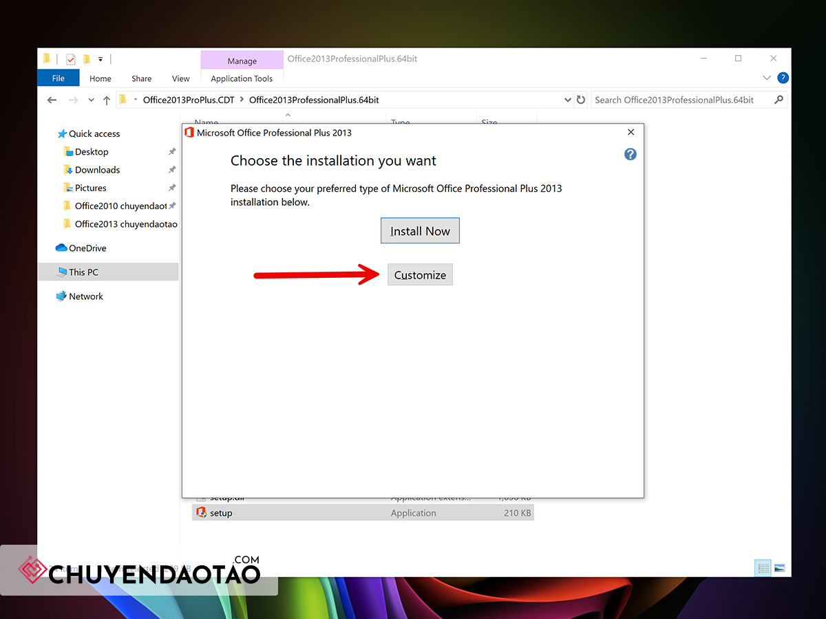Click the Customize button
Screen dimensions: 826x619
[420, 275]
